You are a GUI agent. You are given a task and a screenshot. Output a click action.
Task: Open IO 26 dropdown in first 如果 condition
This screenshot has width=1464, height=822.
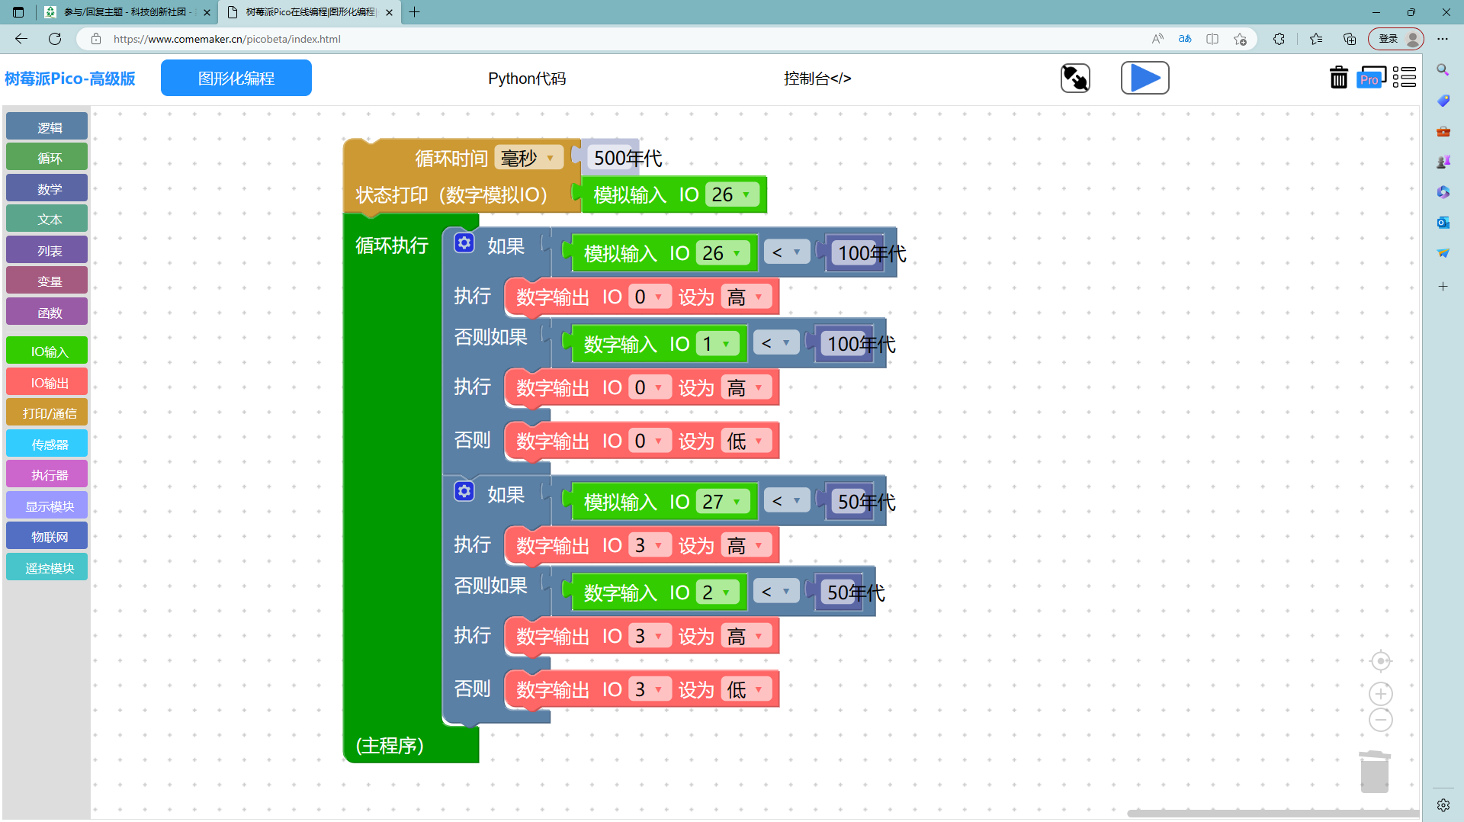pyautogui.click(x=724, y=253)
